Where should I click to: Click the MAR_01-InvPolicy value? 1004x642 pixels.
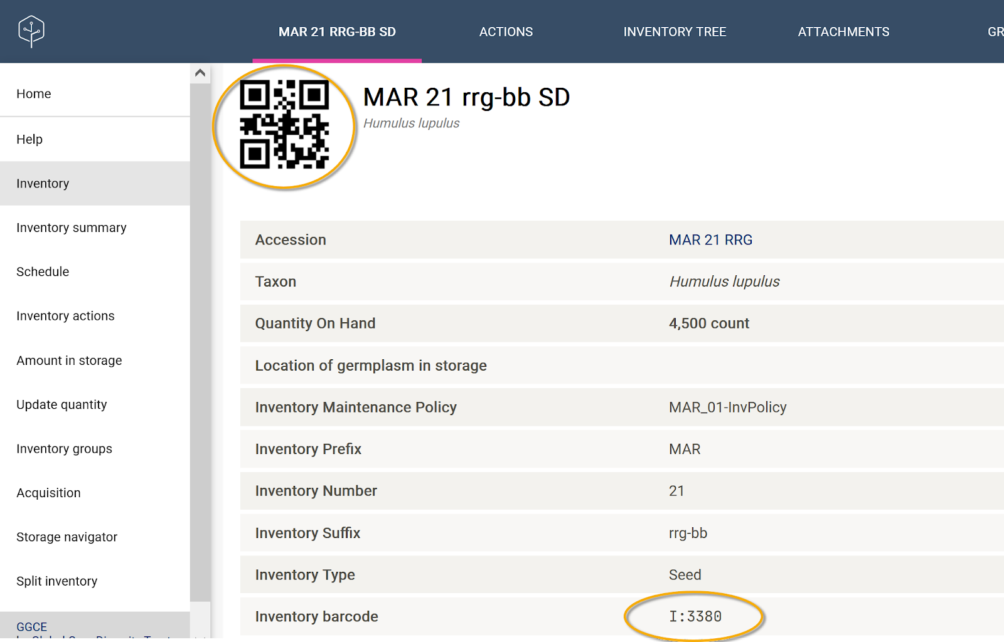click(727, 408)
